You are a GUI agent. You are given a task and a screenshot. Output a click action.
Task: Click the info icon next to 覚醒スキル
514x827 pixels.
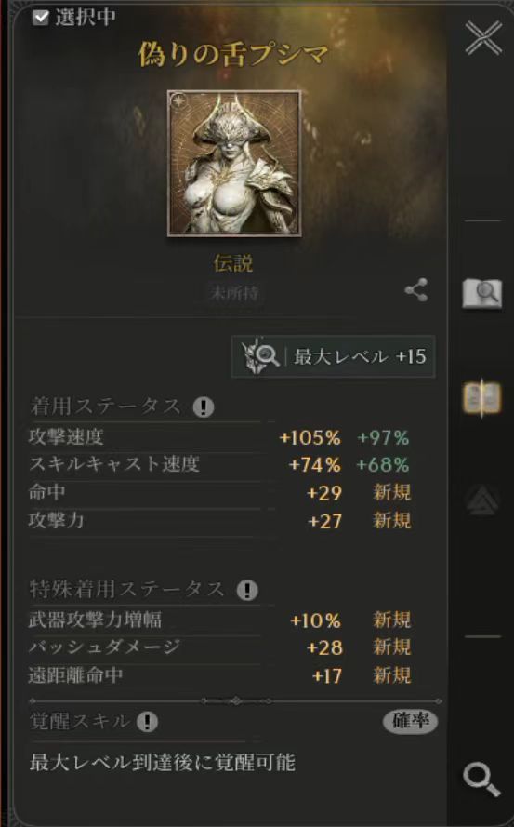click(x=147, y=722)
